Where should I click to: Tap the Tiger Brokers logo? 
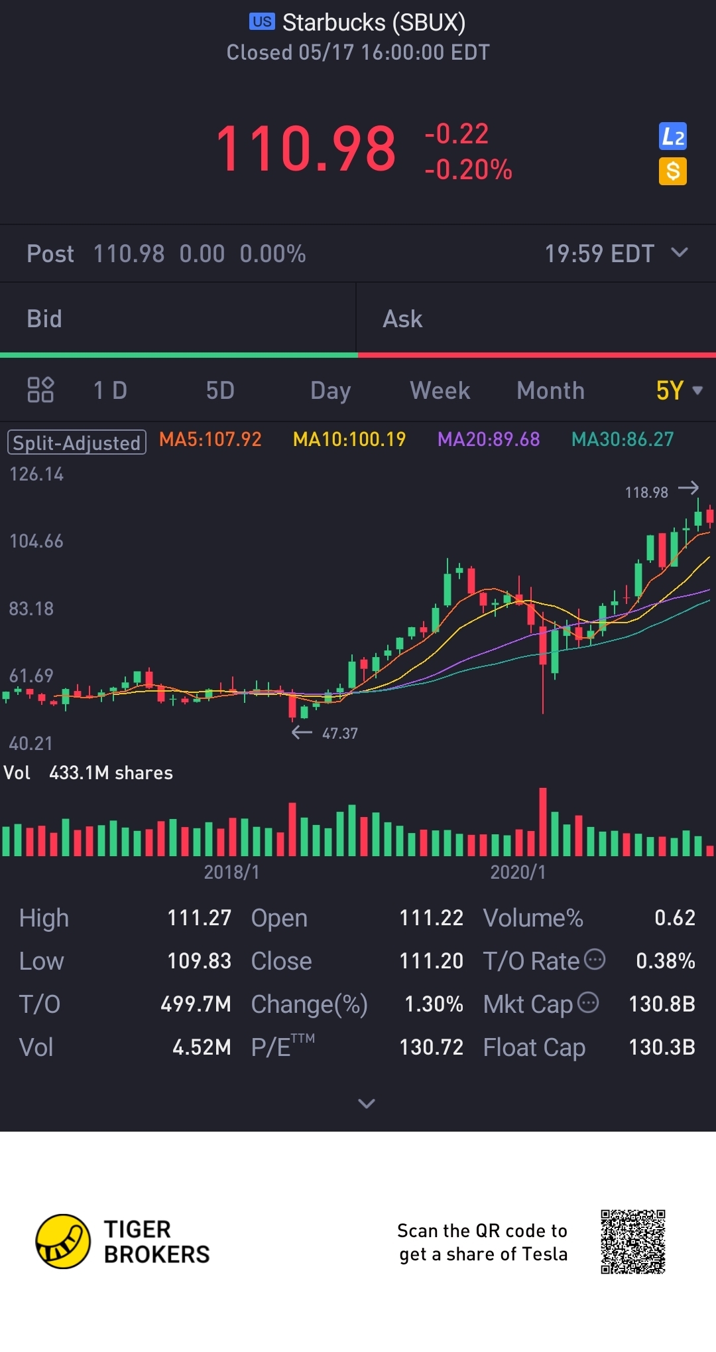point(123,1242)
